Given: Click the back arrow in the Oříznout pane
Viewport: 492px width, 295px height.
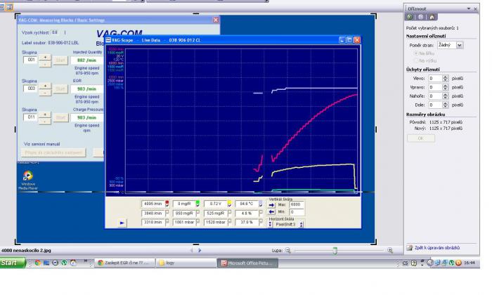Looking at the screenshot, I should point(410,15).
